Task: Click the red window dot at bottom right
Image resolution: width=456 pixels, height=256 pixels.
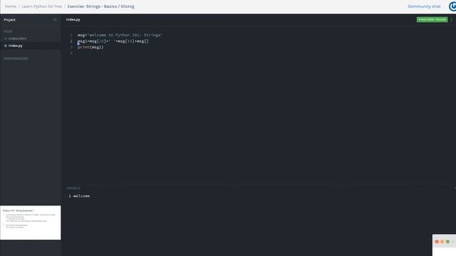Action: (437, 242)
